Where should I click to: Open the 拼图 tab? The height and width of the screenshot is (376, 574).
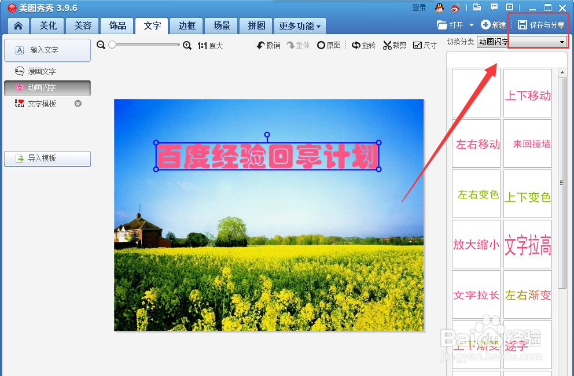(256, 25)
